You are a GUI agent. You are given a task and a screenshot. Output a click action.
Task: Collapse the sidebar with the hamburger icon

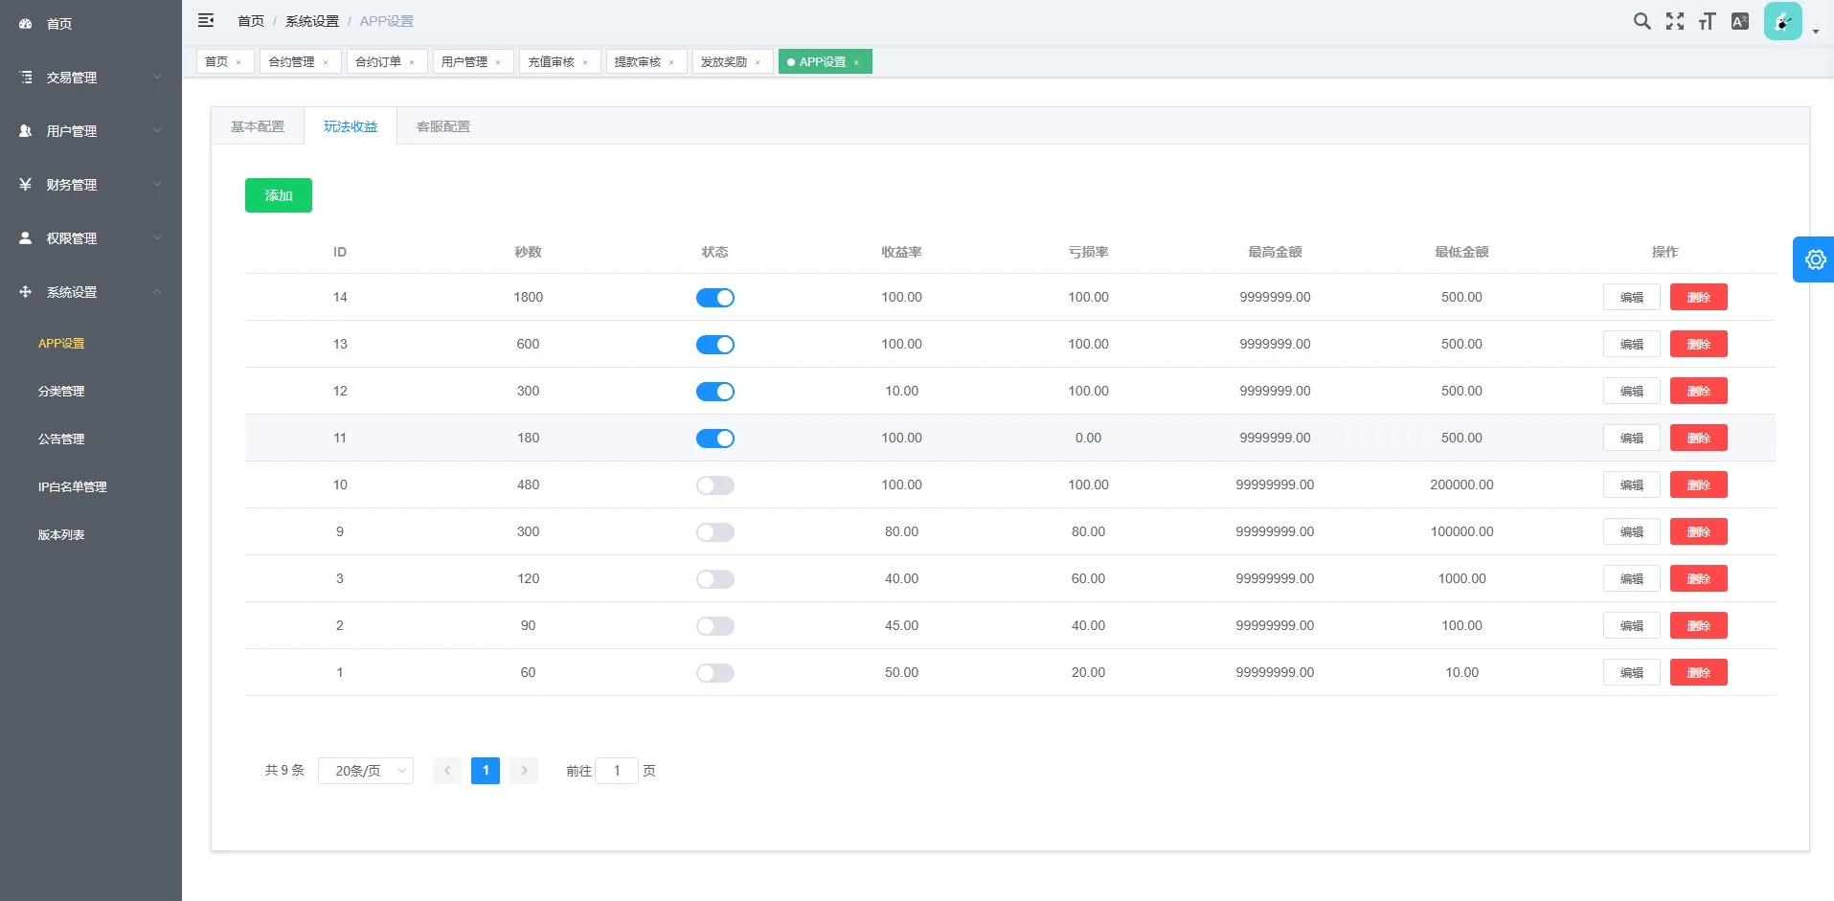(x=206, y=20)
